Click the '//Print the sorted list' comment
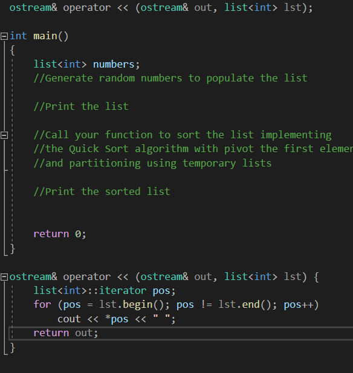353x373 pixels. pyautogui.click(x=102, y=192)
